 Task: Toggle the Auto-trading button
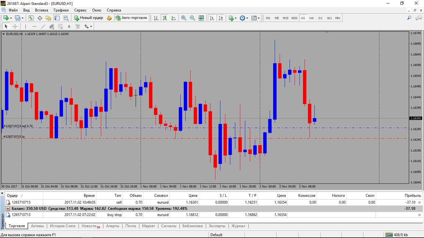tap(131, 18)
